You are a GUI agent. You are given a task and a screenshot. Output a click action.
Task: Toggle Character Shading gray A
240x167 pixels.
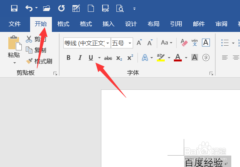click(x=195, y=57)
